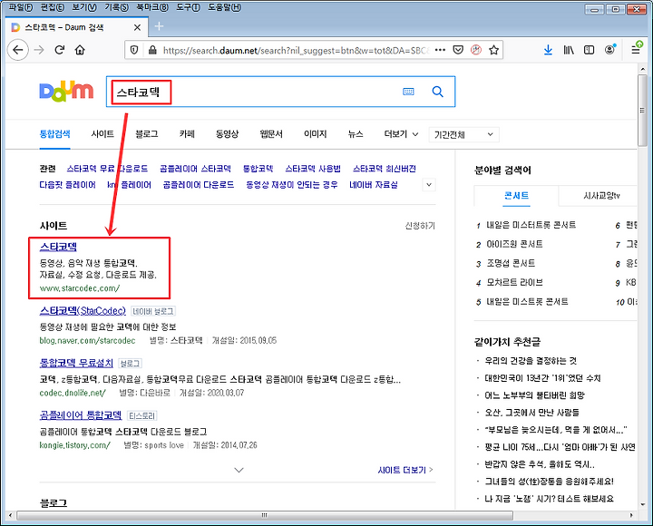Switch to the 이미지 tab
Screen dimensions: 653x526
(316, 134)
